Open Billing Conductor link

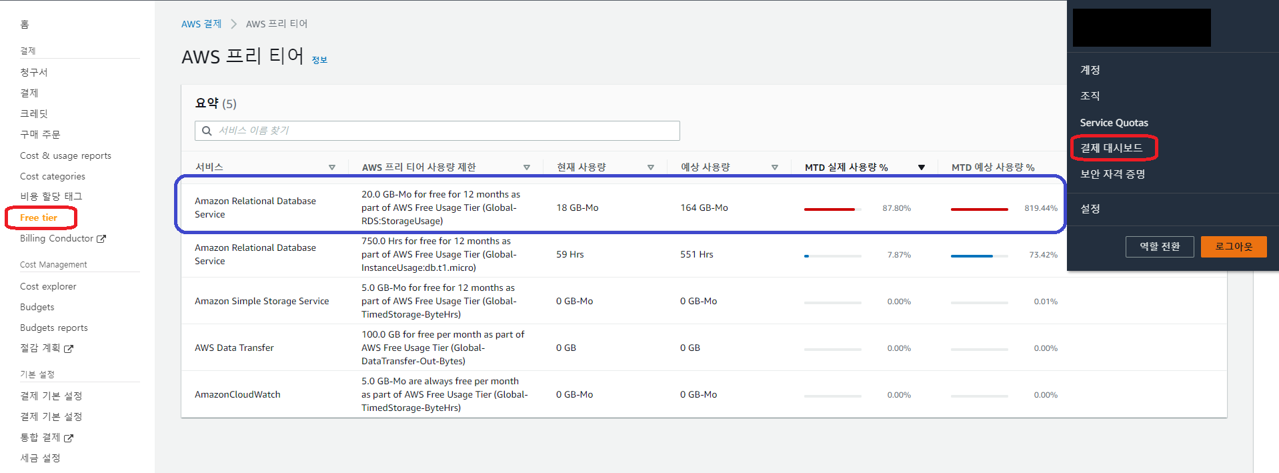coord(57,238)
